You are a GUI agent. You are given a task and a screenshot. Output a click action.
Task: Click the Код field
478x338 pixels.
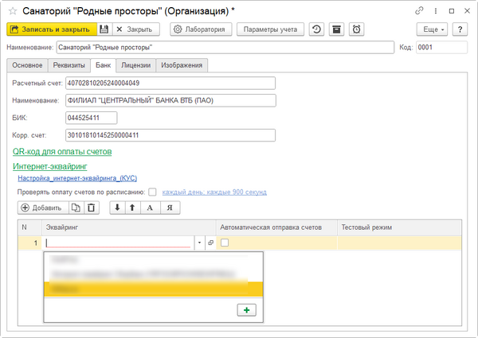[x=441, y=48]
